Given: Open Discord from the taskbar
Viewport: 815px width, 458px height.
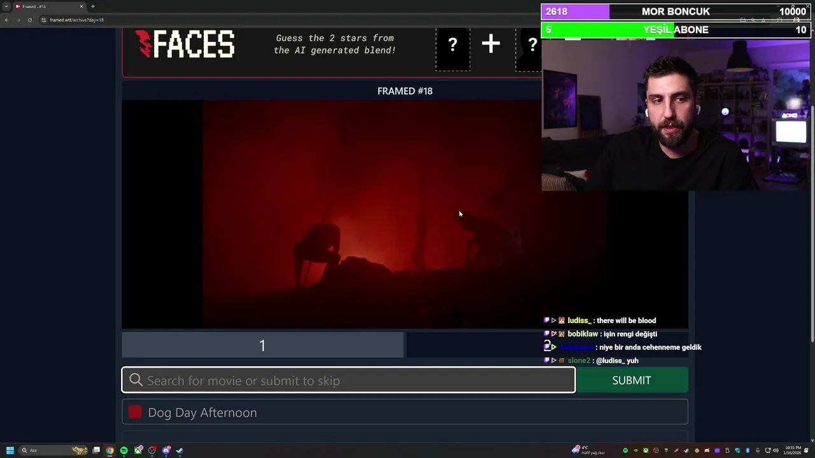Looking at the screenshot, I should [166, 450].
